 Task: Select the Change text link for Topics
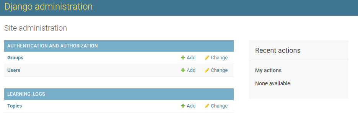point(219,106)
